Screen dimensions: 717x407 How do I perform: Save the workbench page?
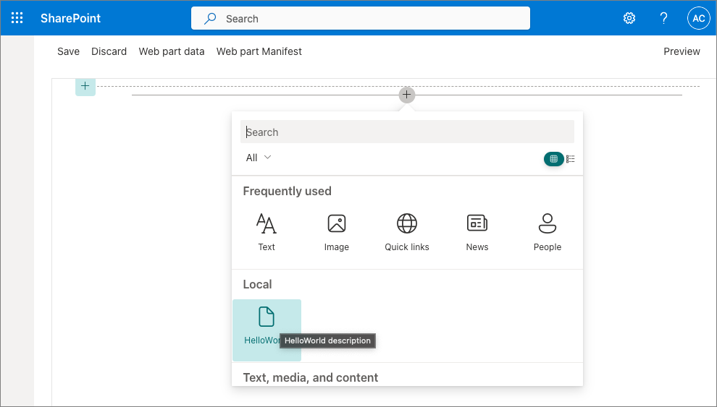click(x=68, y=51)
